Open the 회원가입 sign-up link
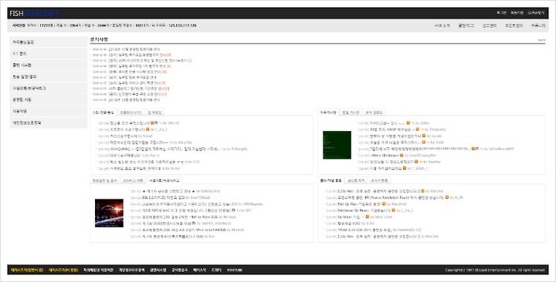556x282 pixels. [x=517, y=13]
